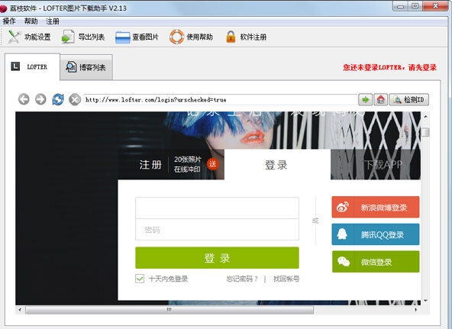Go forward with browser forward arrow
This screenshot has height=329, width=452.
tap(40, 99)
